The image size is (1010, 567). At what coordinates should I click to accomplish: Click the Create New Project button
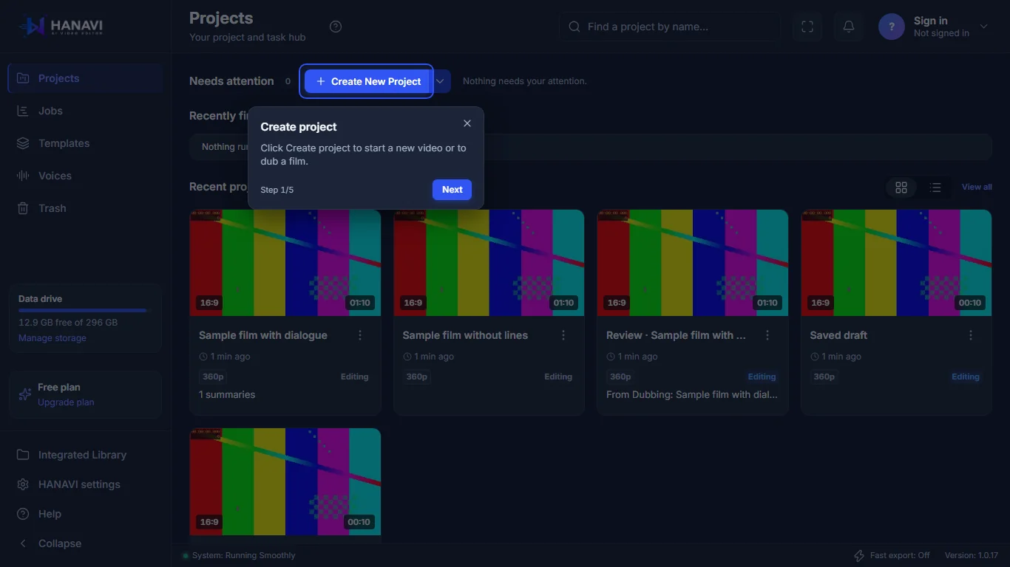pos(368,81)
